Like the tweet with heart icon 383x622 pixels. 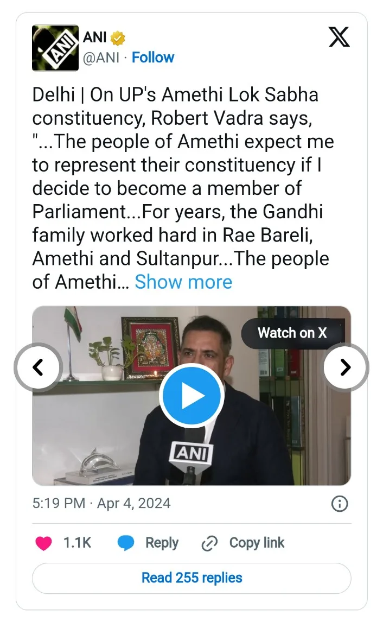click(44, 543)
